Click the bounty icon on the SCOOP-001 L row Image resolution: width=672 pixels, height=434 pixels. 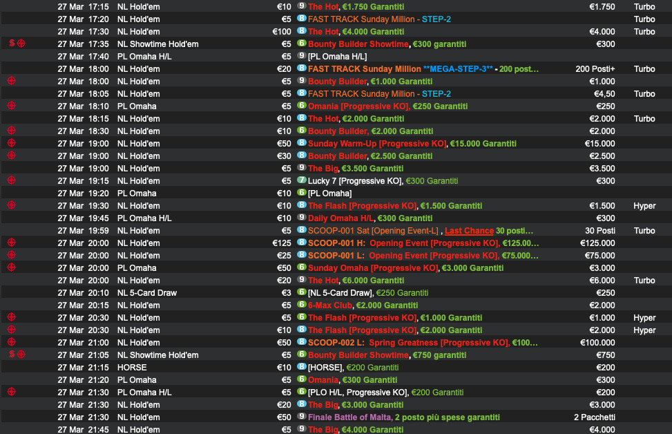12,254
